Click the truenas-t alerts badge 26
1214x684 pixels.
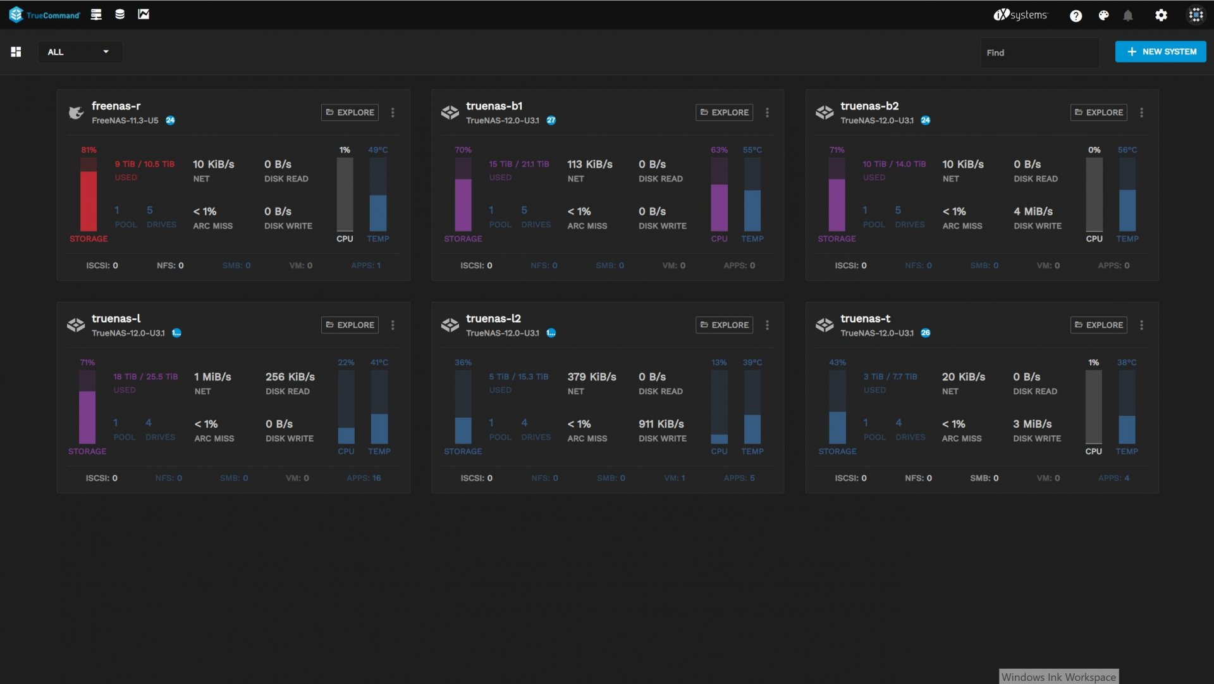coord(926,333)
